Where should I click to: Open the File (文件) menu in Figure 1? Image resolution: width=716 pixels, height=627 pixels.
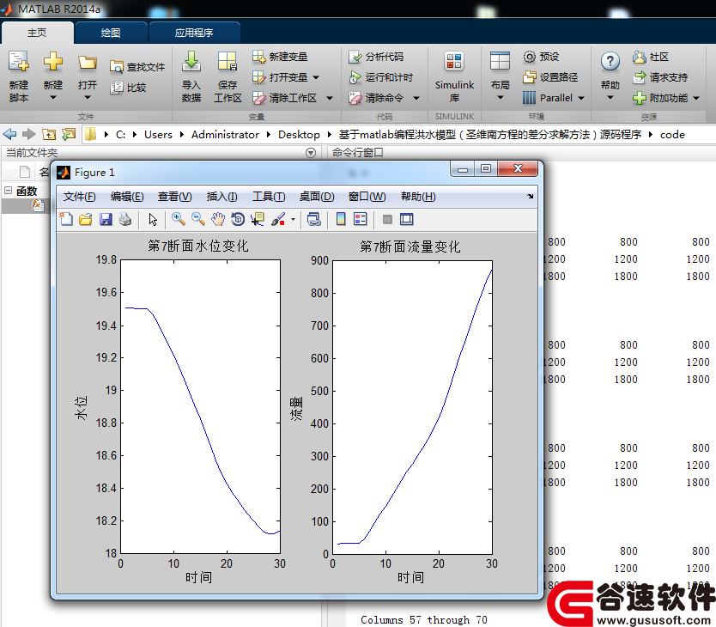coord(80,197)
